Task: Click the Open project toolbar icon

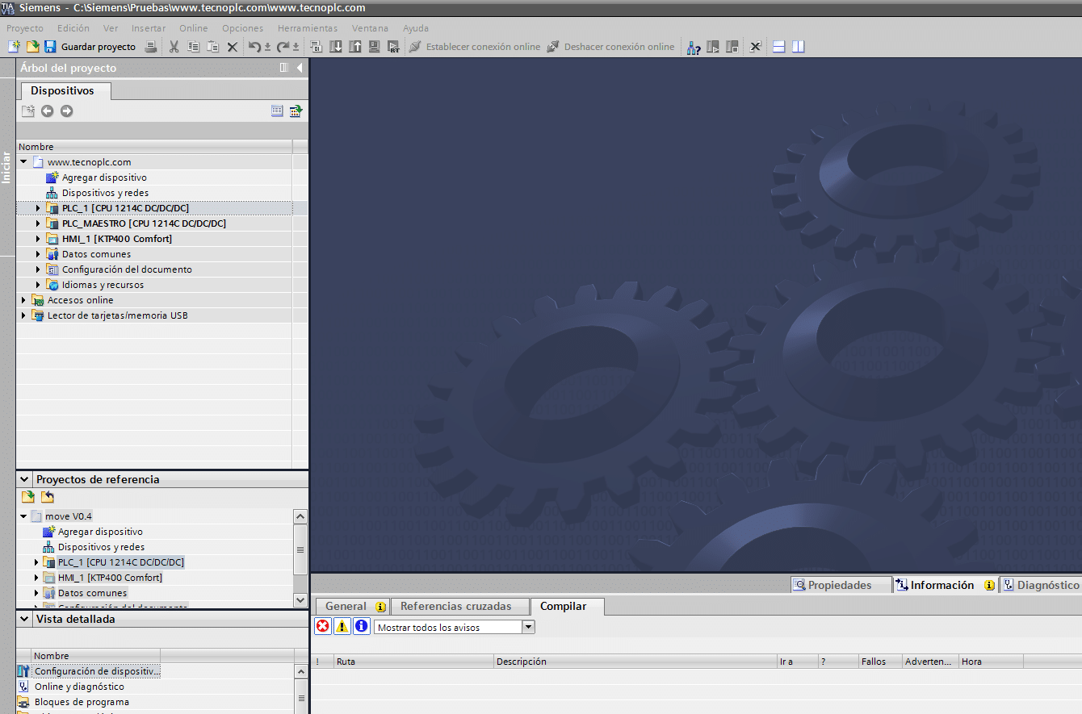Action: [x=32, y=47]
